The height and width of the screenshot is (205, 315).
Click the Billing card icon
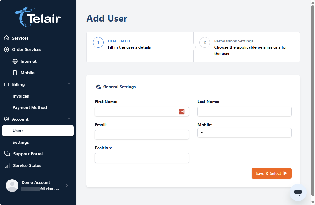click(x=7, y=84)
